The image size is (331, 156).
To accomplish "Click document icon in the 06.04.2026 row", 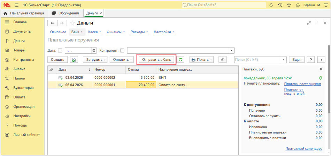I will pyautogui.click(x=61, y=85).
